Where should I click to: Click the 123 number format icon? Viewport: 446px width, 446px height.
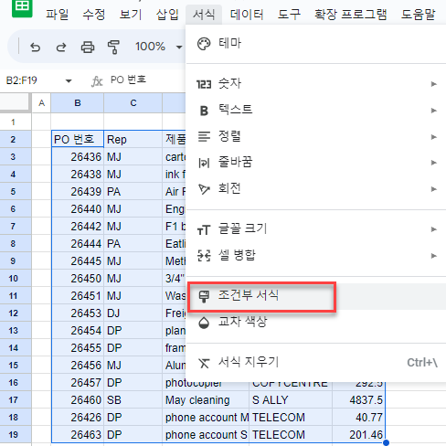pos(204,84)
